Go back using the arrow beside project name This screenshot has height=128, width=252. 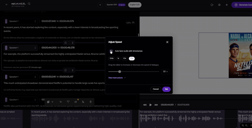click(x=7, y=4)
